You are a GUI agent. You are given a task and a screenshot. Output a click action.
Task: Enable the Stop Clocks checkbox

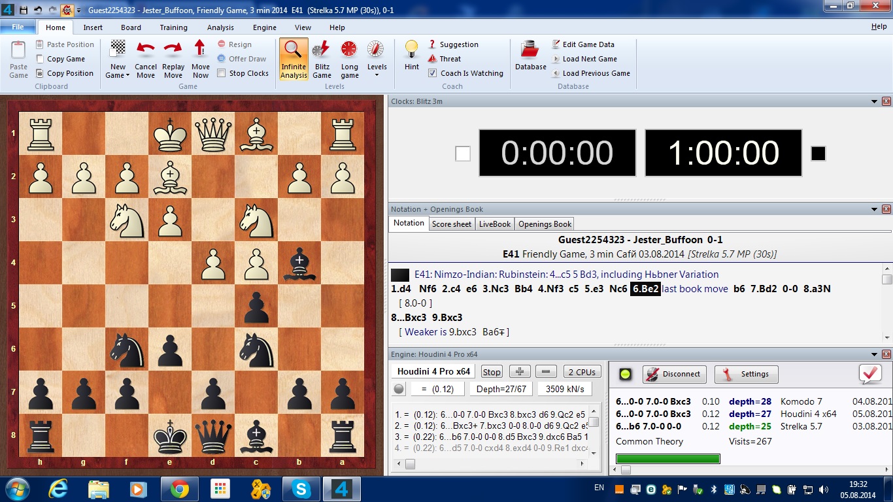222,73
